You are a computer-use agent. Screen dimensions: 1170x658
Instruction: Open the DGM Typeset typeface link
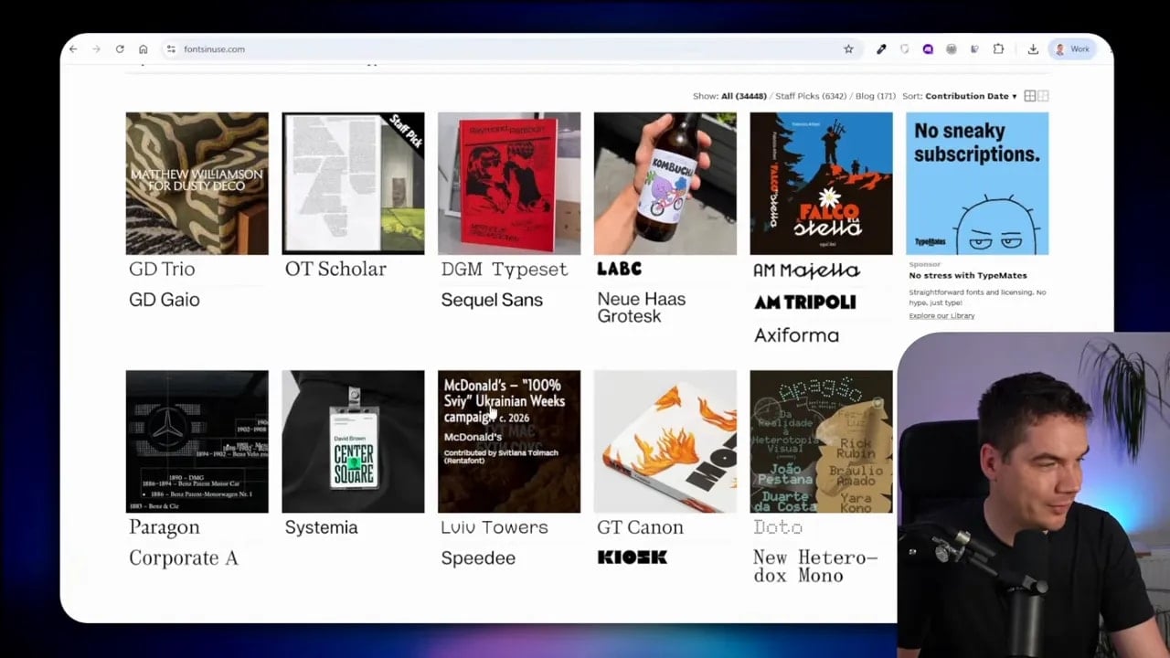pyautogui.click(x=505, y=269)
